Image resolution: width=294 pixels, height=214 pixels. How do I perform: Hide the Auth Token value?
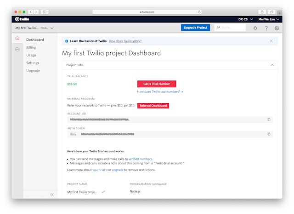[x=73, y=134]
